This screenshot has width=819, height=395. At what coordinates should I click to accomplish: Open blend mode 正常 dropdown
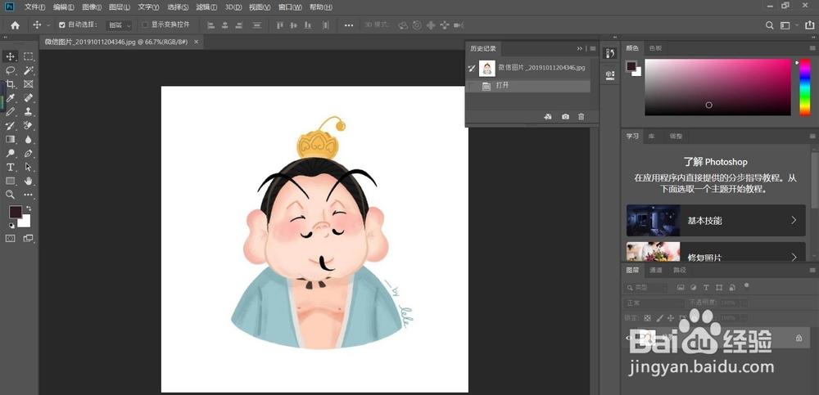pos(654,303)
